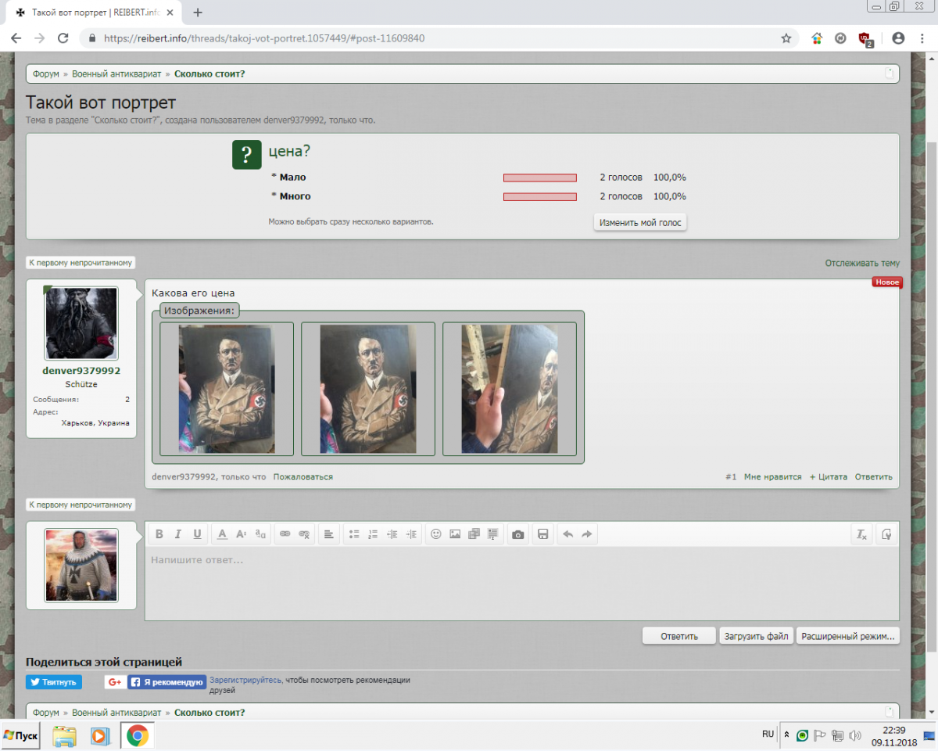
Task: Bookmark this page with the star icon
Action: point(786,38)
